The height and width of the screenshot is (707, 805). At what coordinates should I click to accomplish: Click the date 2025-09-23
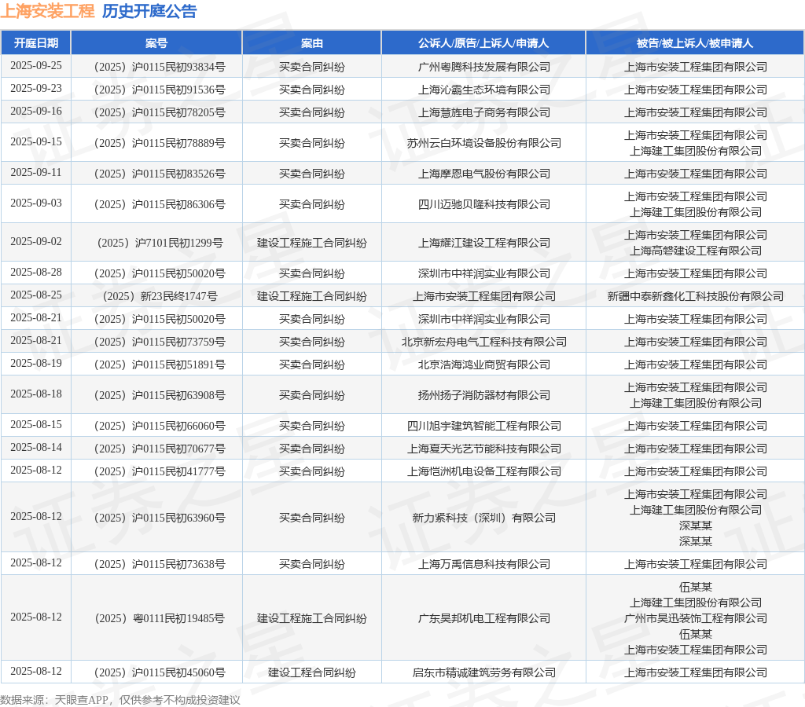click(x=36, y=88)
